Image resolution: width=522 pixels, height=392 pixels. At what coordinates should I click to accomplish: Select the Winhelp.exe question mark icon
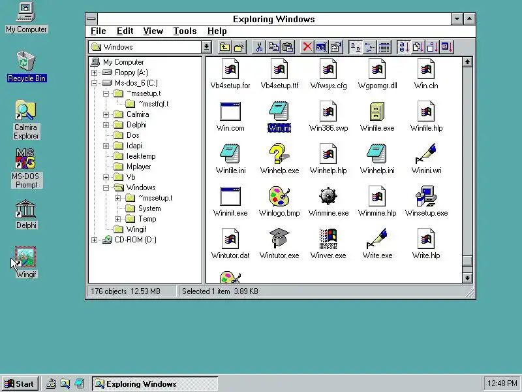[279, 154]
